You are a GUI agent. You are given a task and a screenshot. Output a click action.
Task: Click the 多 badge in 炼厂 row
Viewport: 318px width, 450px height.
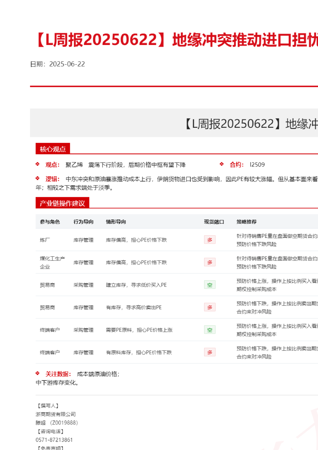pyautogui.click(x=210, y=240)
